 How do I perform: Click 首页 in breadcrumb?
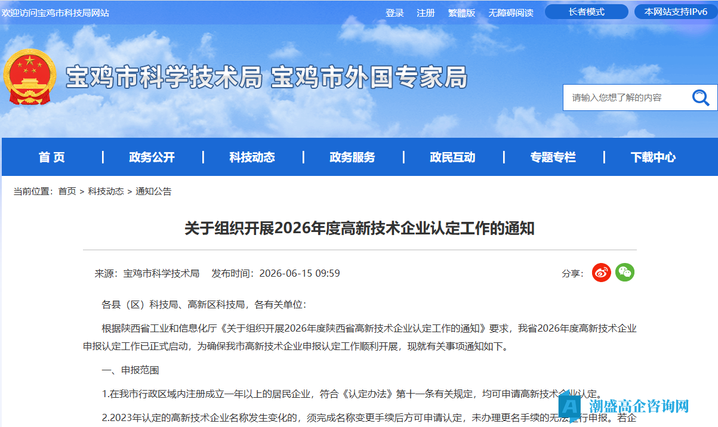pos(67,191)
